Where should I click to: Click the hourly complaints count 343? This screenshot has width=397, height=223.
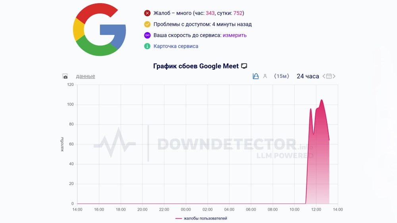tap(210, 13)
